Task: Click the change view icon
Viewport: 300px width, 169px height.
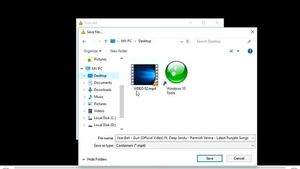Action: coord(232,51)
